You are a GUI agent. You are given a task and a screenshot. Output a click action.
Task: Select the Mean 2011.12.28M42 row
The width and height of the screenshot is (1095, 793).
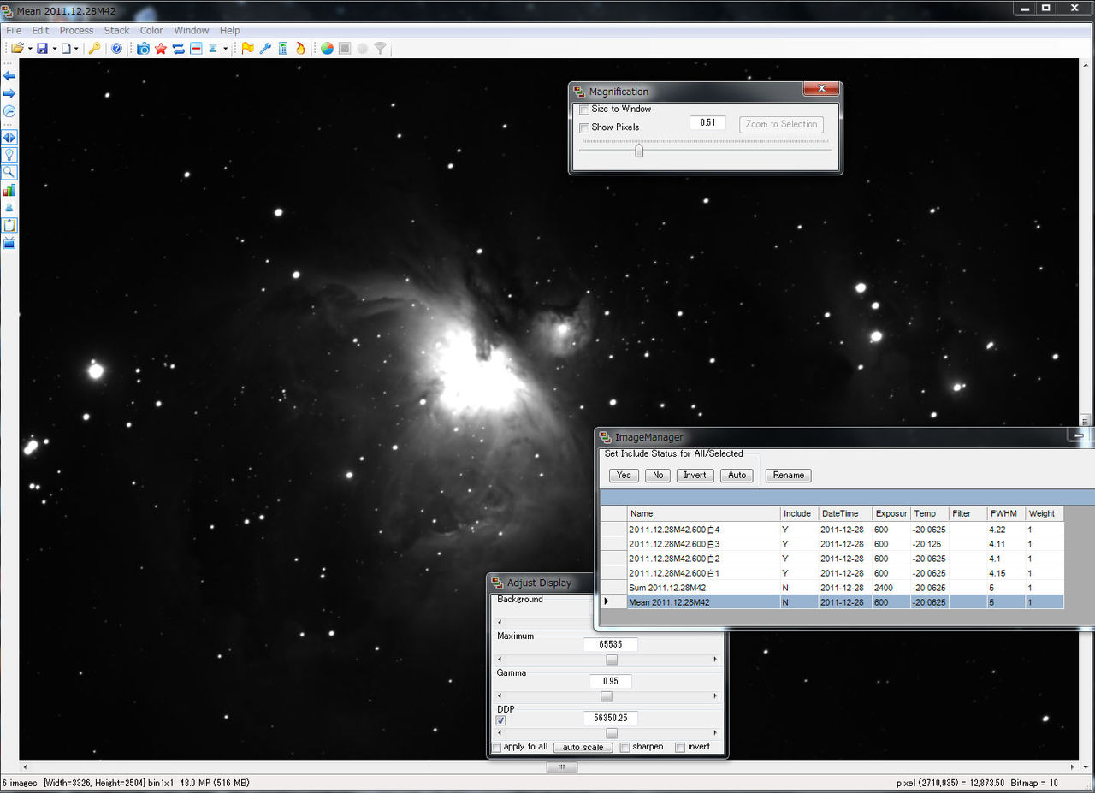pyautogui.click(x=832, y=602)
